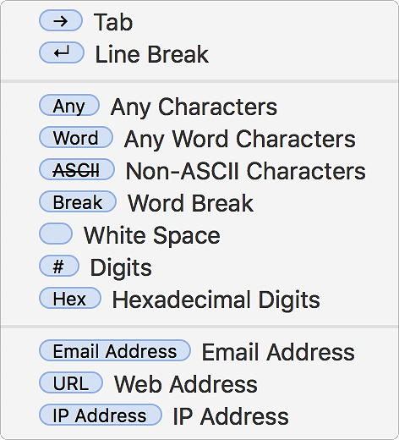399x440 pixels.
Task: Click the Hex token badge
Action: (70, 299)
